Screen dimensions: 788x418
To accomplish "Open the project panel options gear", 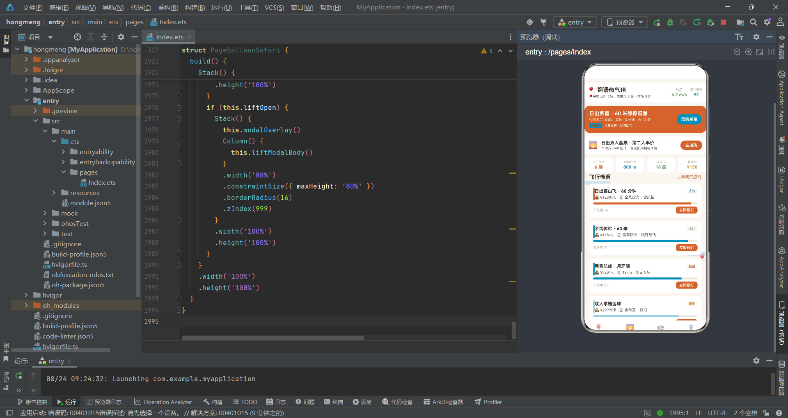I will coord(121,37).
